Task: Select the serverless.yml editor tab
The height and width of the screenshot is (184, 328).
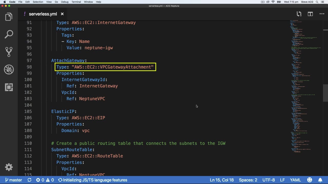Action: coord(43,14)
